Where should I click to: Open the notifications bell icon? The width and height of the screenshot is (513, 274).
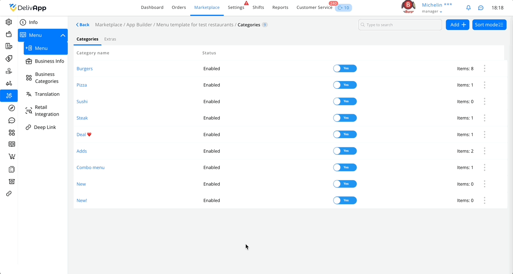(x=468, y=8)
